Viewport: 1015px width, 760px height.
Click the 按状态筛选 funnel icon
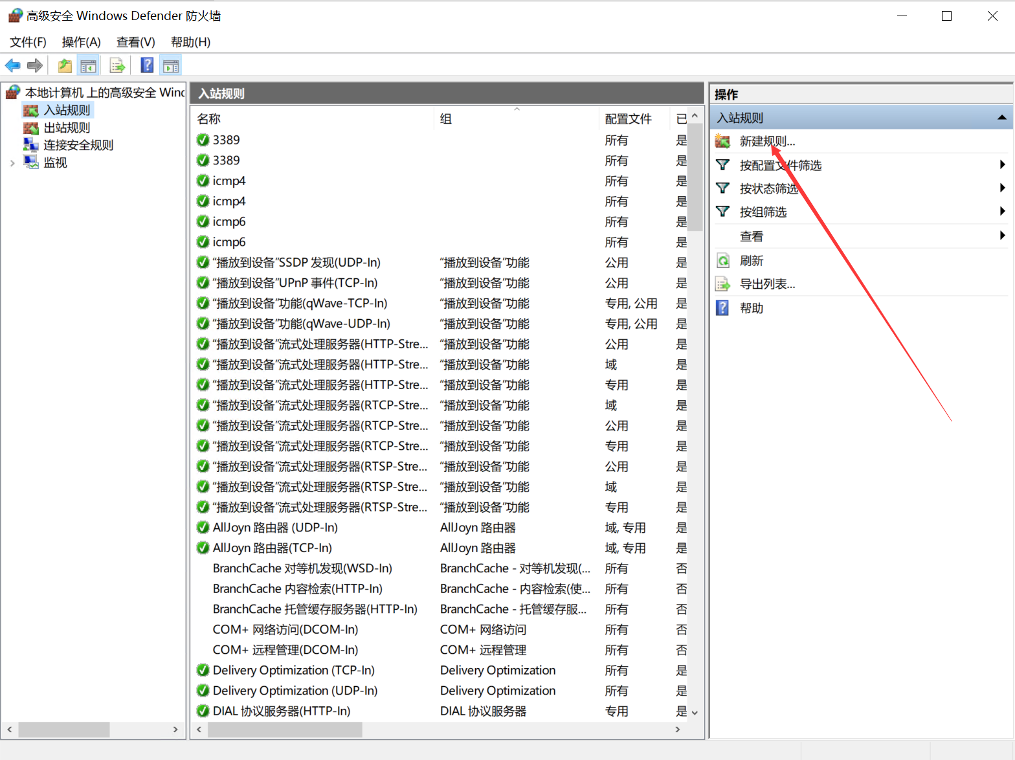723,188
